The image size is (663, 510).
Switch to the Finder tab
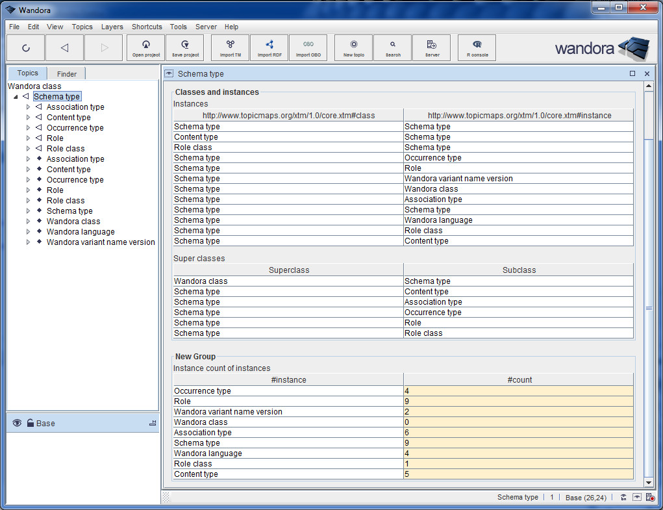(x=66, y=73)
